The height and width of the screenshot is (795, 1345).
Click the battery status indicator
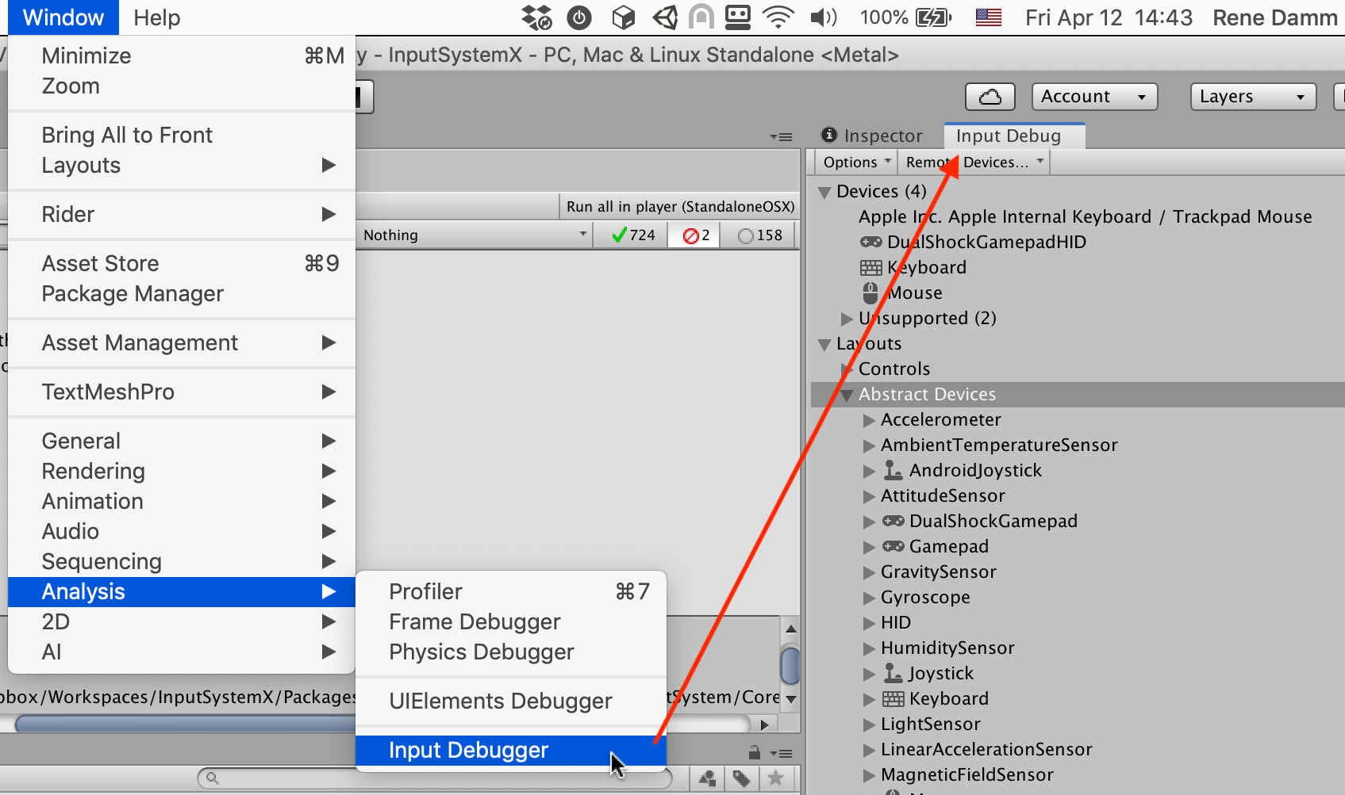(933, 17)
